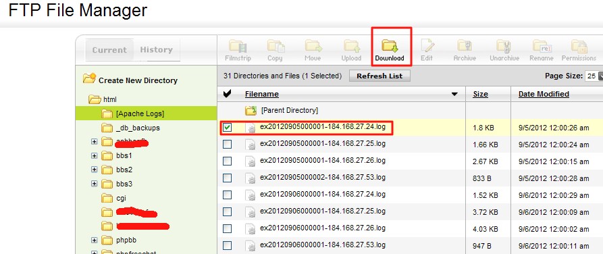This screenshot has width=603, height=254.
Task: Expand the phpbb folder tree node
Action: [95, 240]
